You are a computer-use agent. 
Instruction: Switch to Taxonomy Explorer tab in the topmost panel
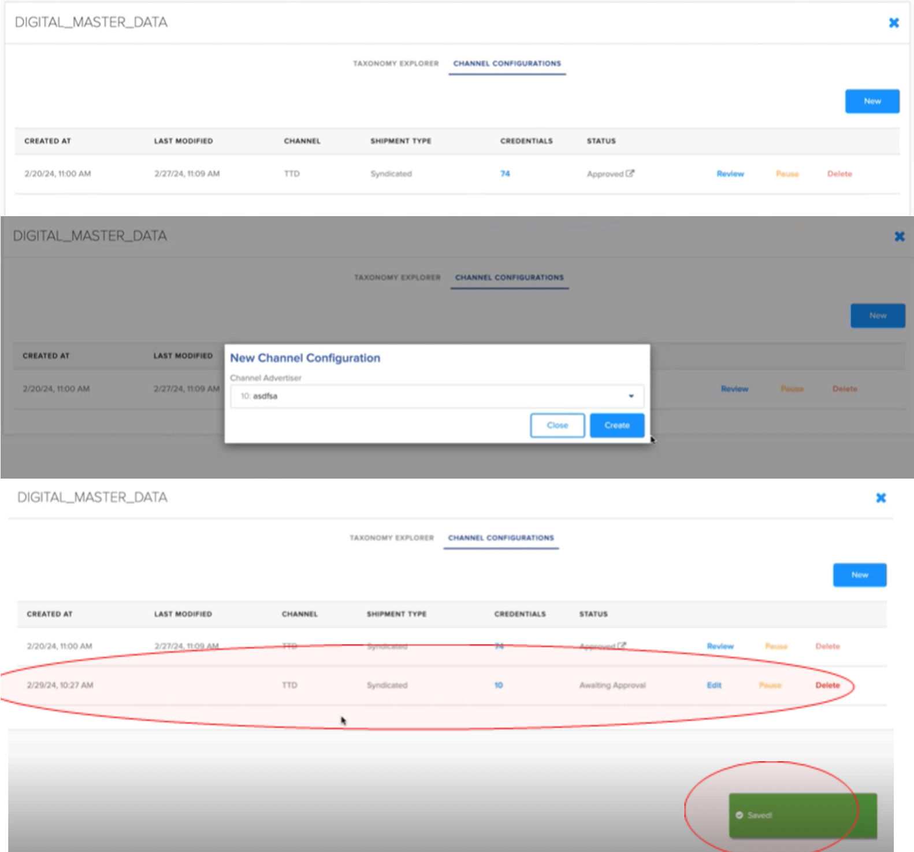point(396,64)
